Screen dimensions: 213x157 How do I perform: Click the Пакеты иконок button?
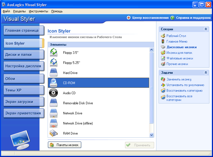click(65, 145)
